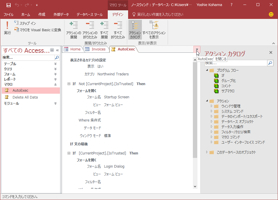The image size is (278, 200).
Task: Open the Quick Access Toolbar customize arrow
Action: click(37, 5)
